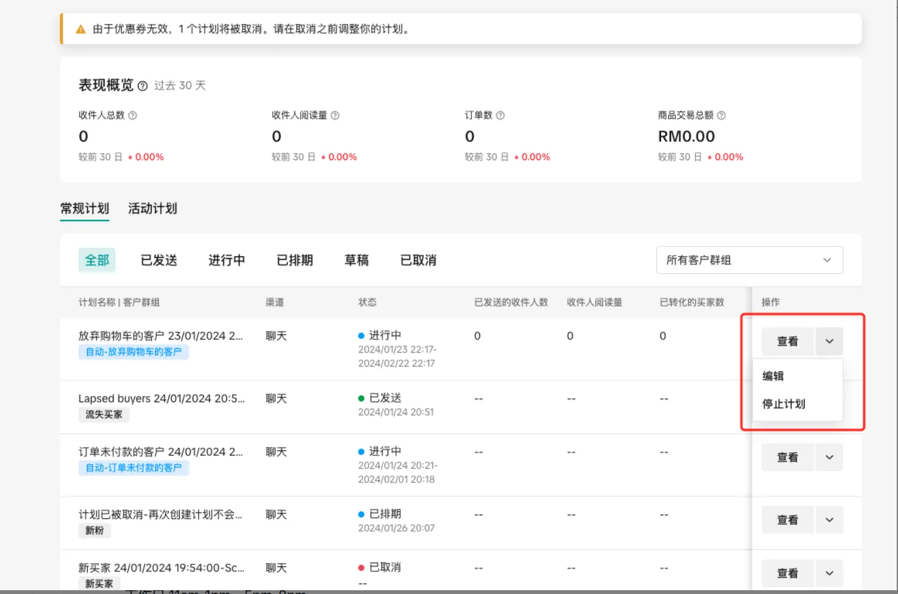Click the 过去 30 天 period label
Viewport: 898px width, 594px height.
pyautogui.click(x=180, y=86)
